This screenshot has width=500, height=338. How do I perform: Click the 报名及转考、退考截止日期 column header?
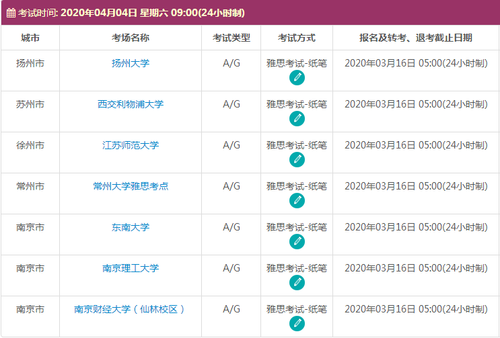(415, 38)
